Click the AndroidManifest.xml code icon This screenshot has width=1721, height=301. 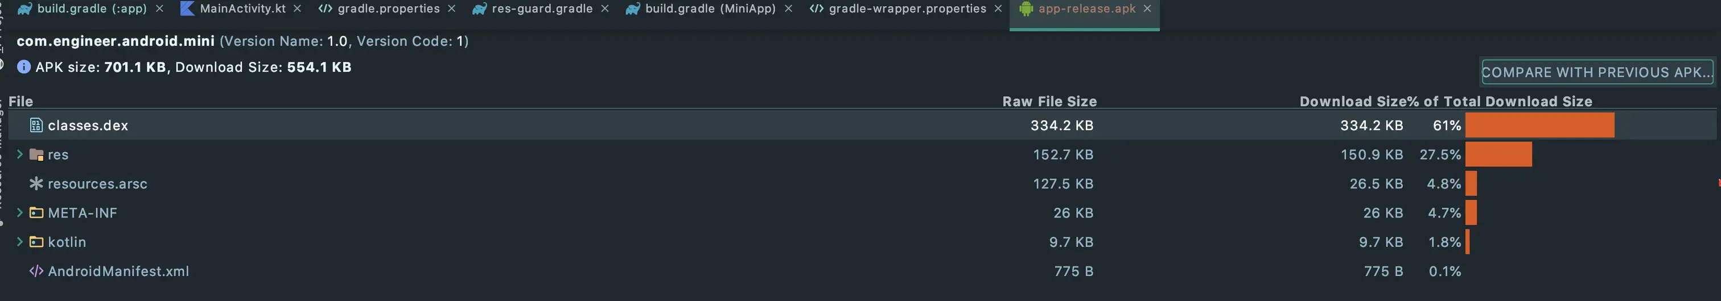pos(36,271)
